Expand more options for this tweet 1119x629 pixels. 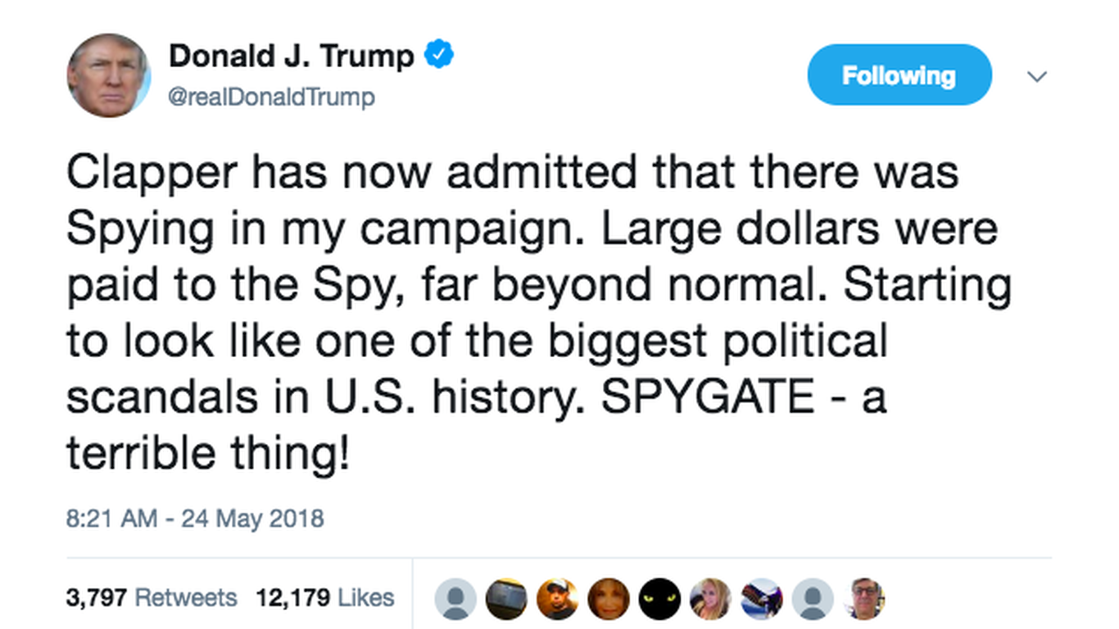[x=1038, y=76]
